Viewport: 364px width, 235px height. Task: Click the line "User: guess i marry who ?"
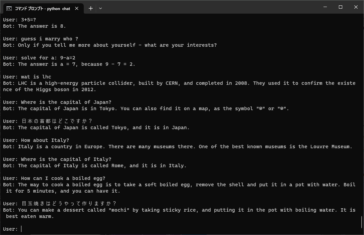[41, 39]
